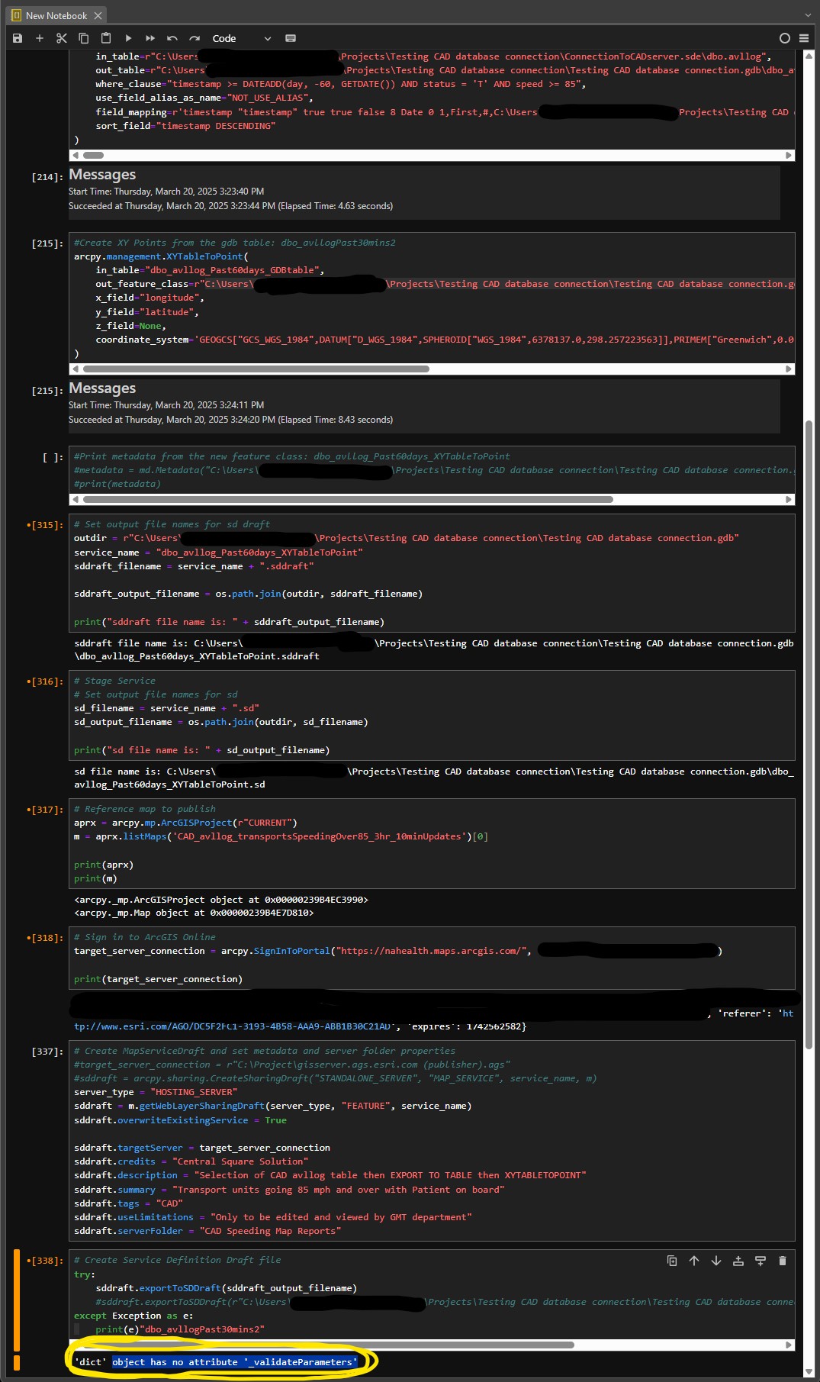Click right arrow of the metadata cell scrollbar
The width and height of the screenshot is (820, 1382).
789,499
